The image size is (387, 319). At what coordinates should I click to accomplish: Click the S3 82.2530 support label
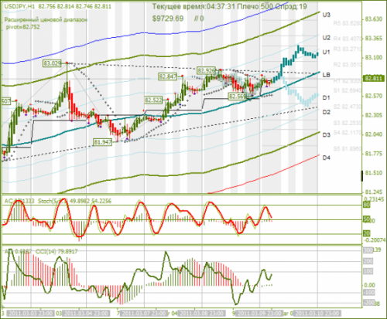tap(348, 123)
